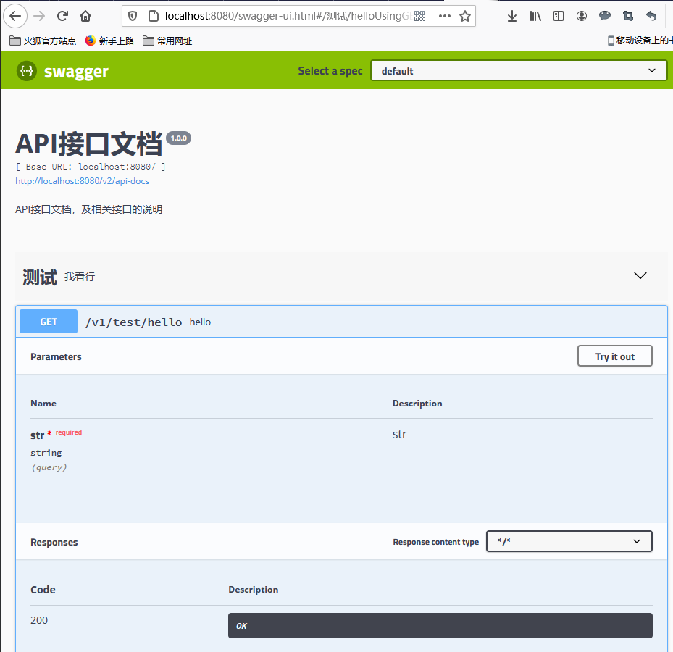The image size is (673, 652).
Task: Click the chat bubble toolbar icon
Action: (605, 17)
